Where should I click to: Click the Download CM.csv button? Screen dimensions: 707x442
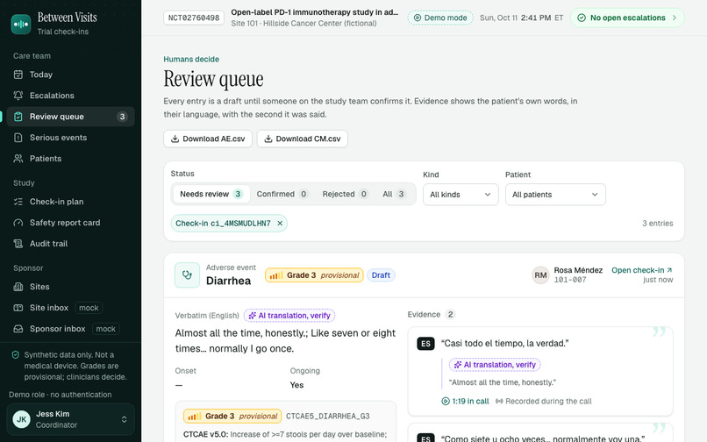302,139
